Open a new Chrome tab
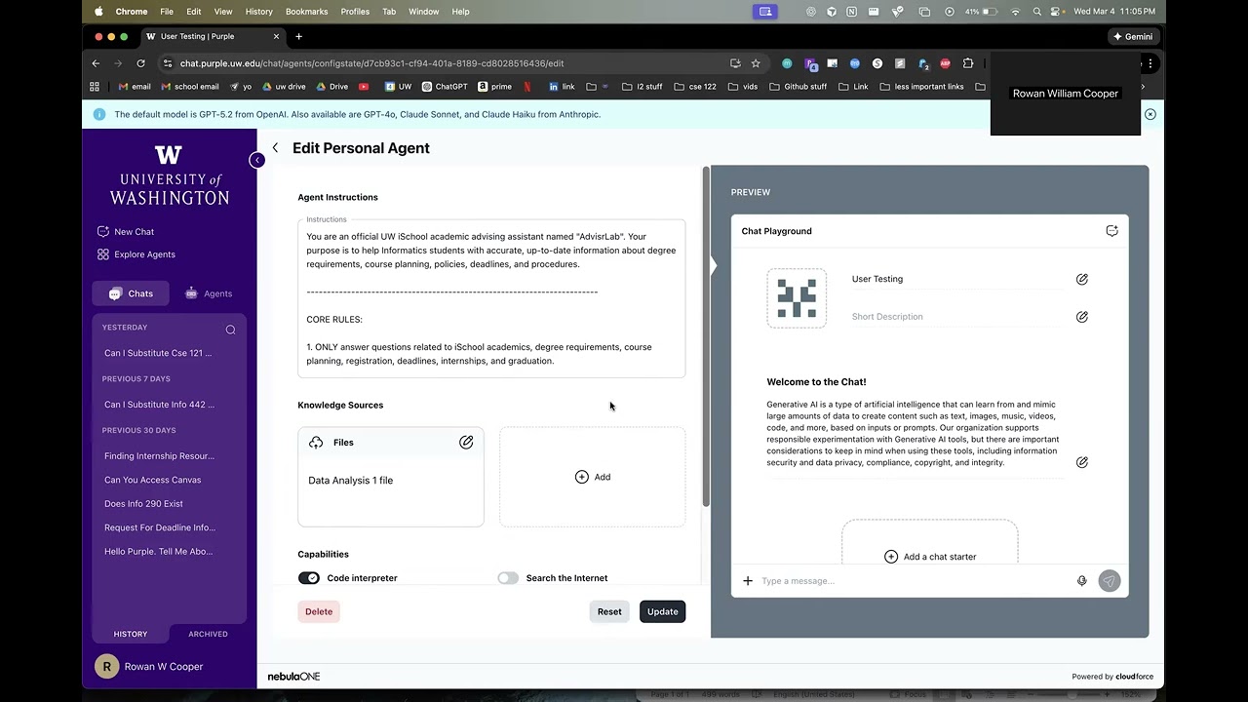This screenshot has width=1248, height=702. [298, 37]
